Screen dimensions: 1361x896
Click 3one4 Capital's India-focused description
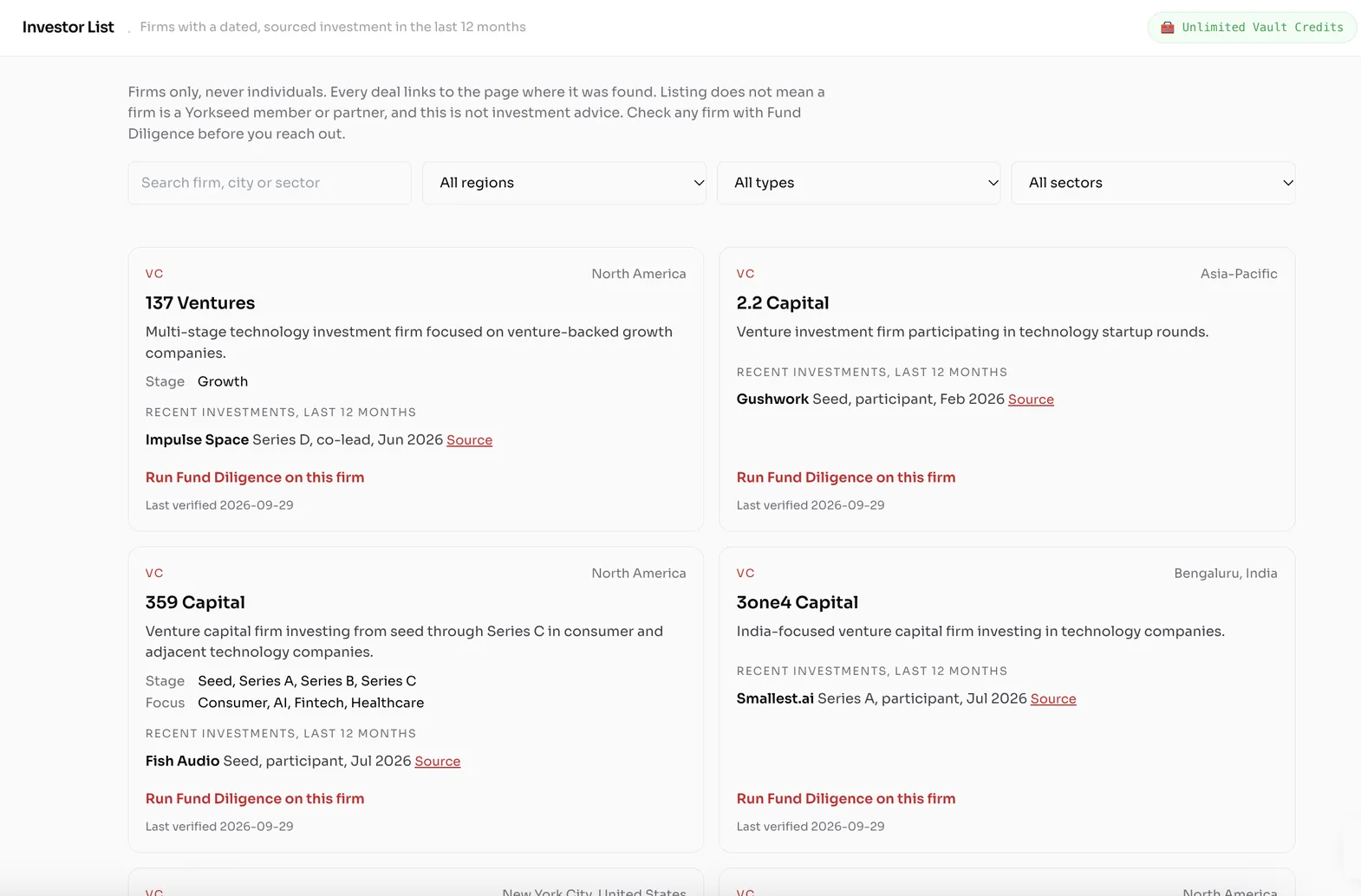tap(980, 632)
